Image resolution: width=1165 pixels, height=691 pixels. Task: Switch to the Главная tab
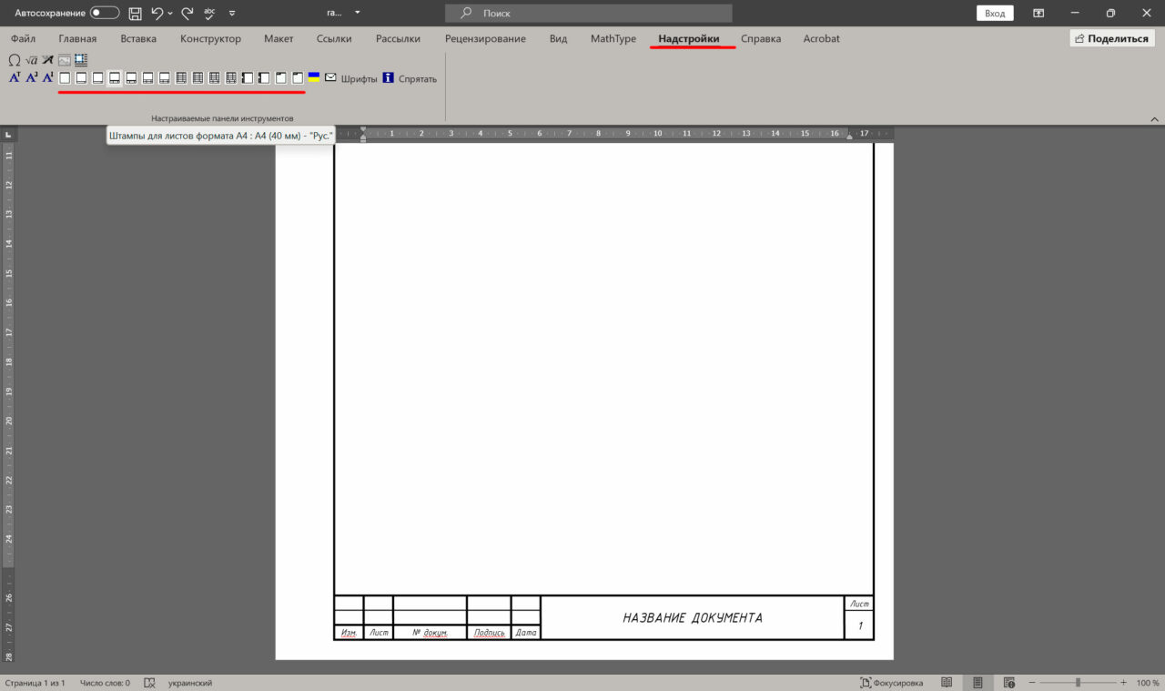tap(77, 39)
